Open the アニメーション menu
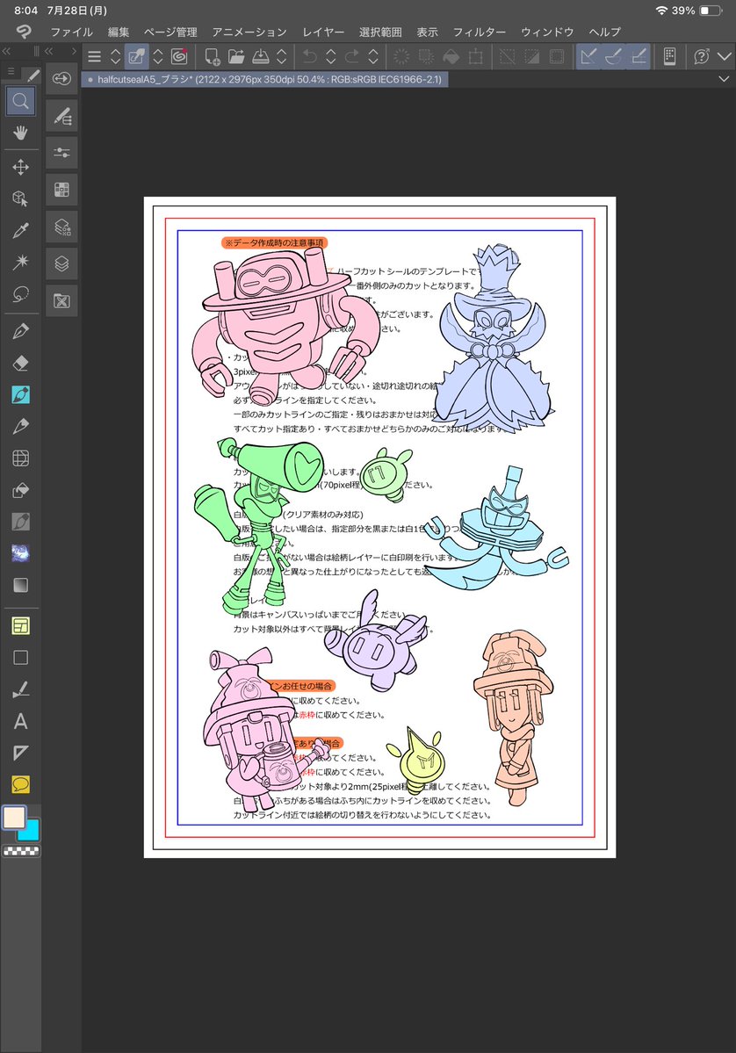This screenshot has height=1053, width=736. coord(249,32)
